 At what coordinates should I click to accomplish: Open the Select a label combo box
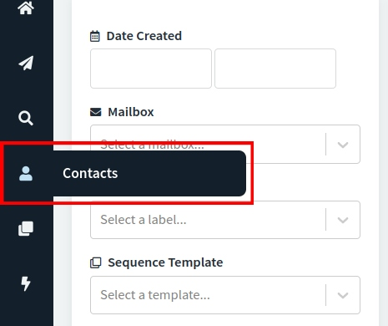pyautogui.click(x=225, y=220)
